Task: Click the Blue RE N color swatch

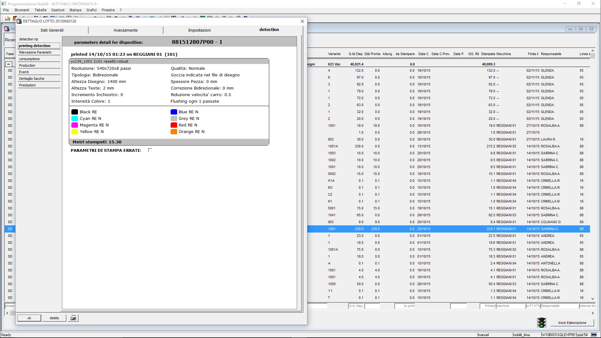Action: pos(174,112)
